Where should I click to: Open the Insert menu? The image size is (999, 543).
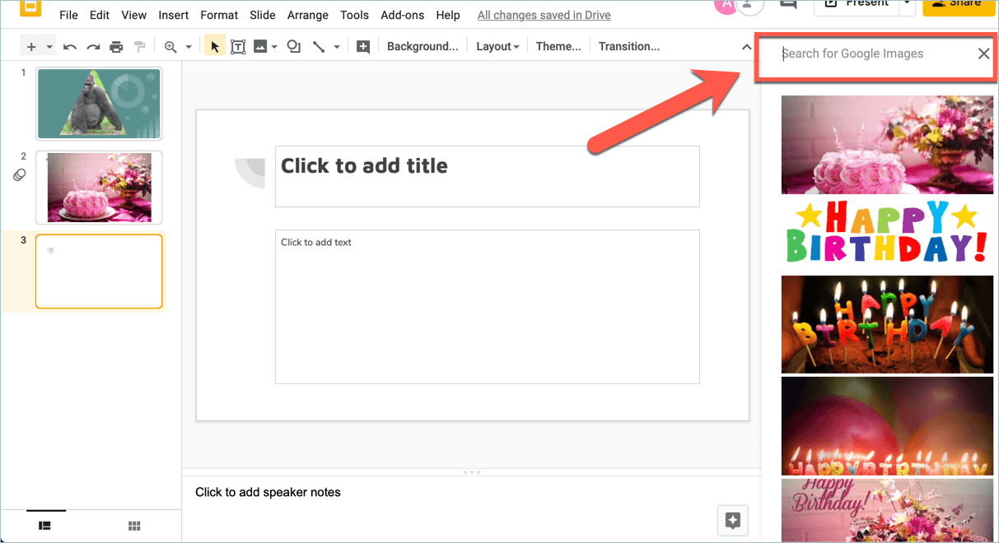[x=173, y=14]
